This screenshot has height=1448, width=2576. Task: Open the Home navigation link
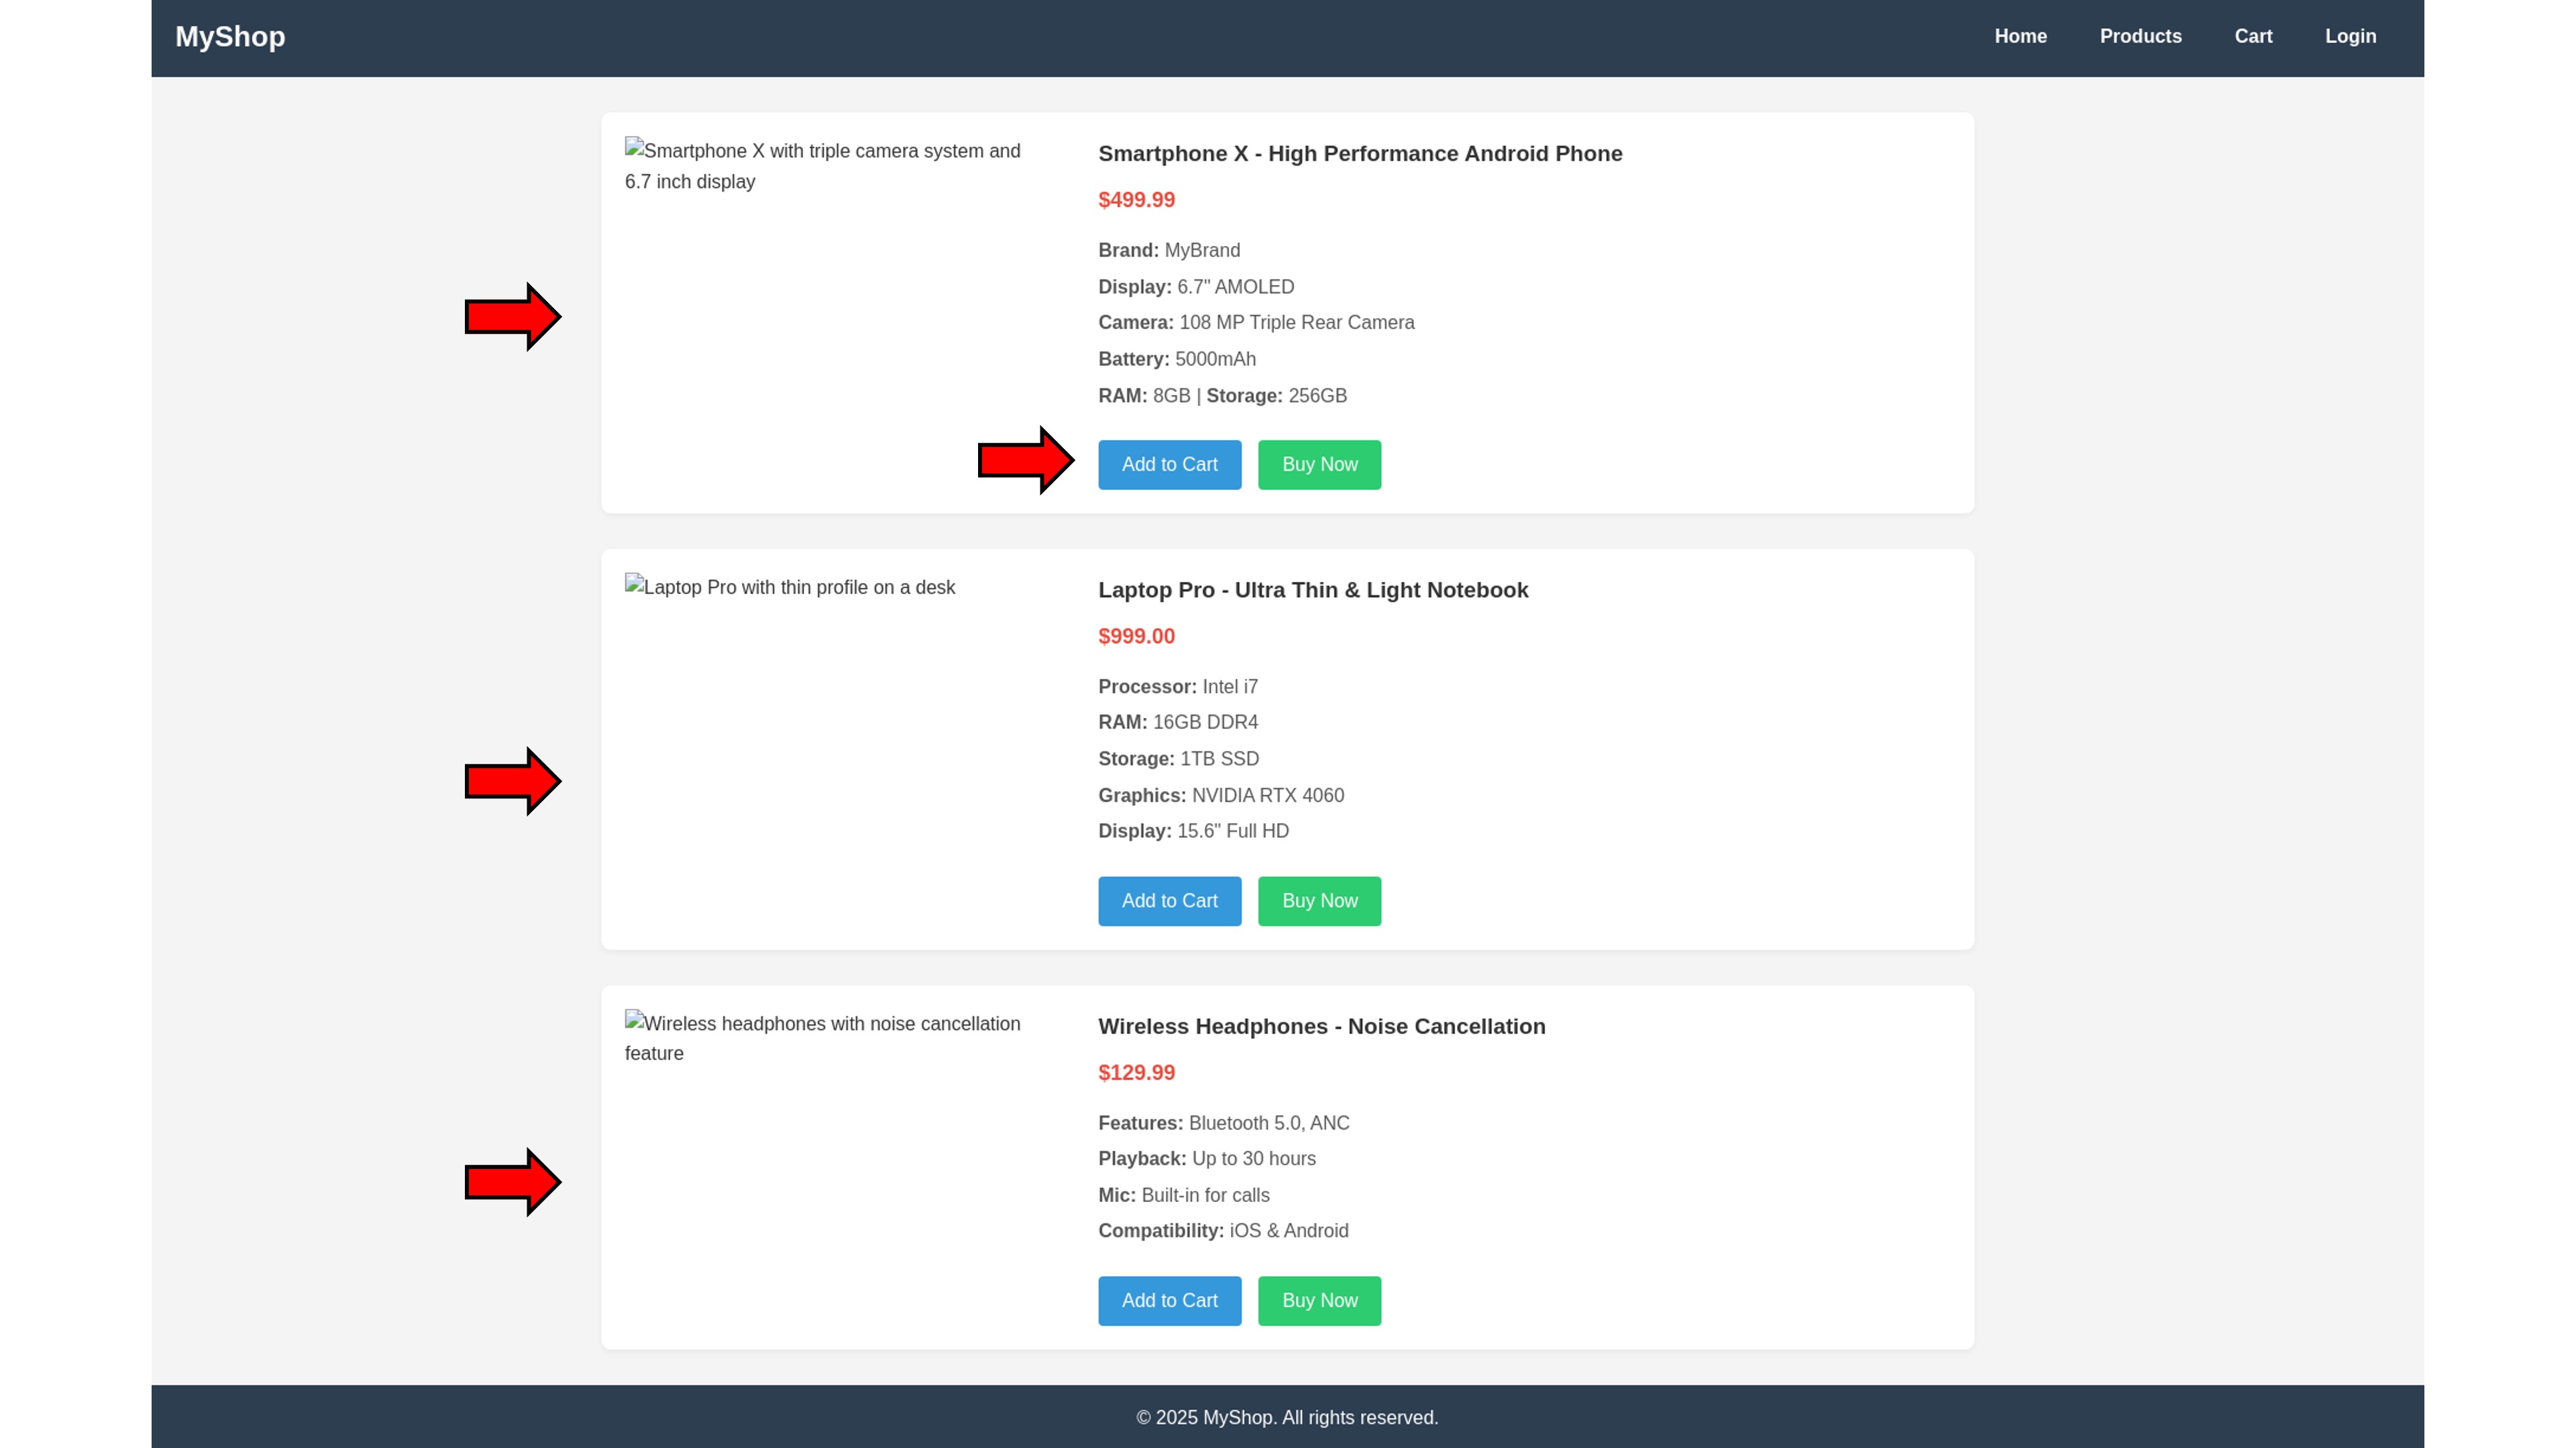tap(2020, 37)
